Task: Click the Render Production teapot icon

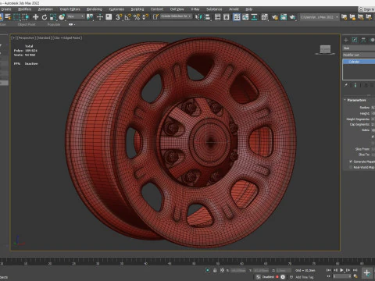Action: point(292,17)
